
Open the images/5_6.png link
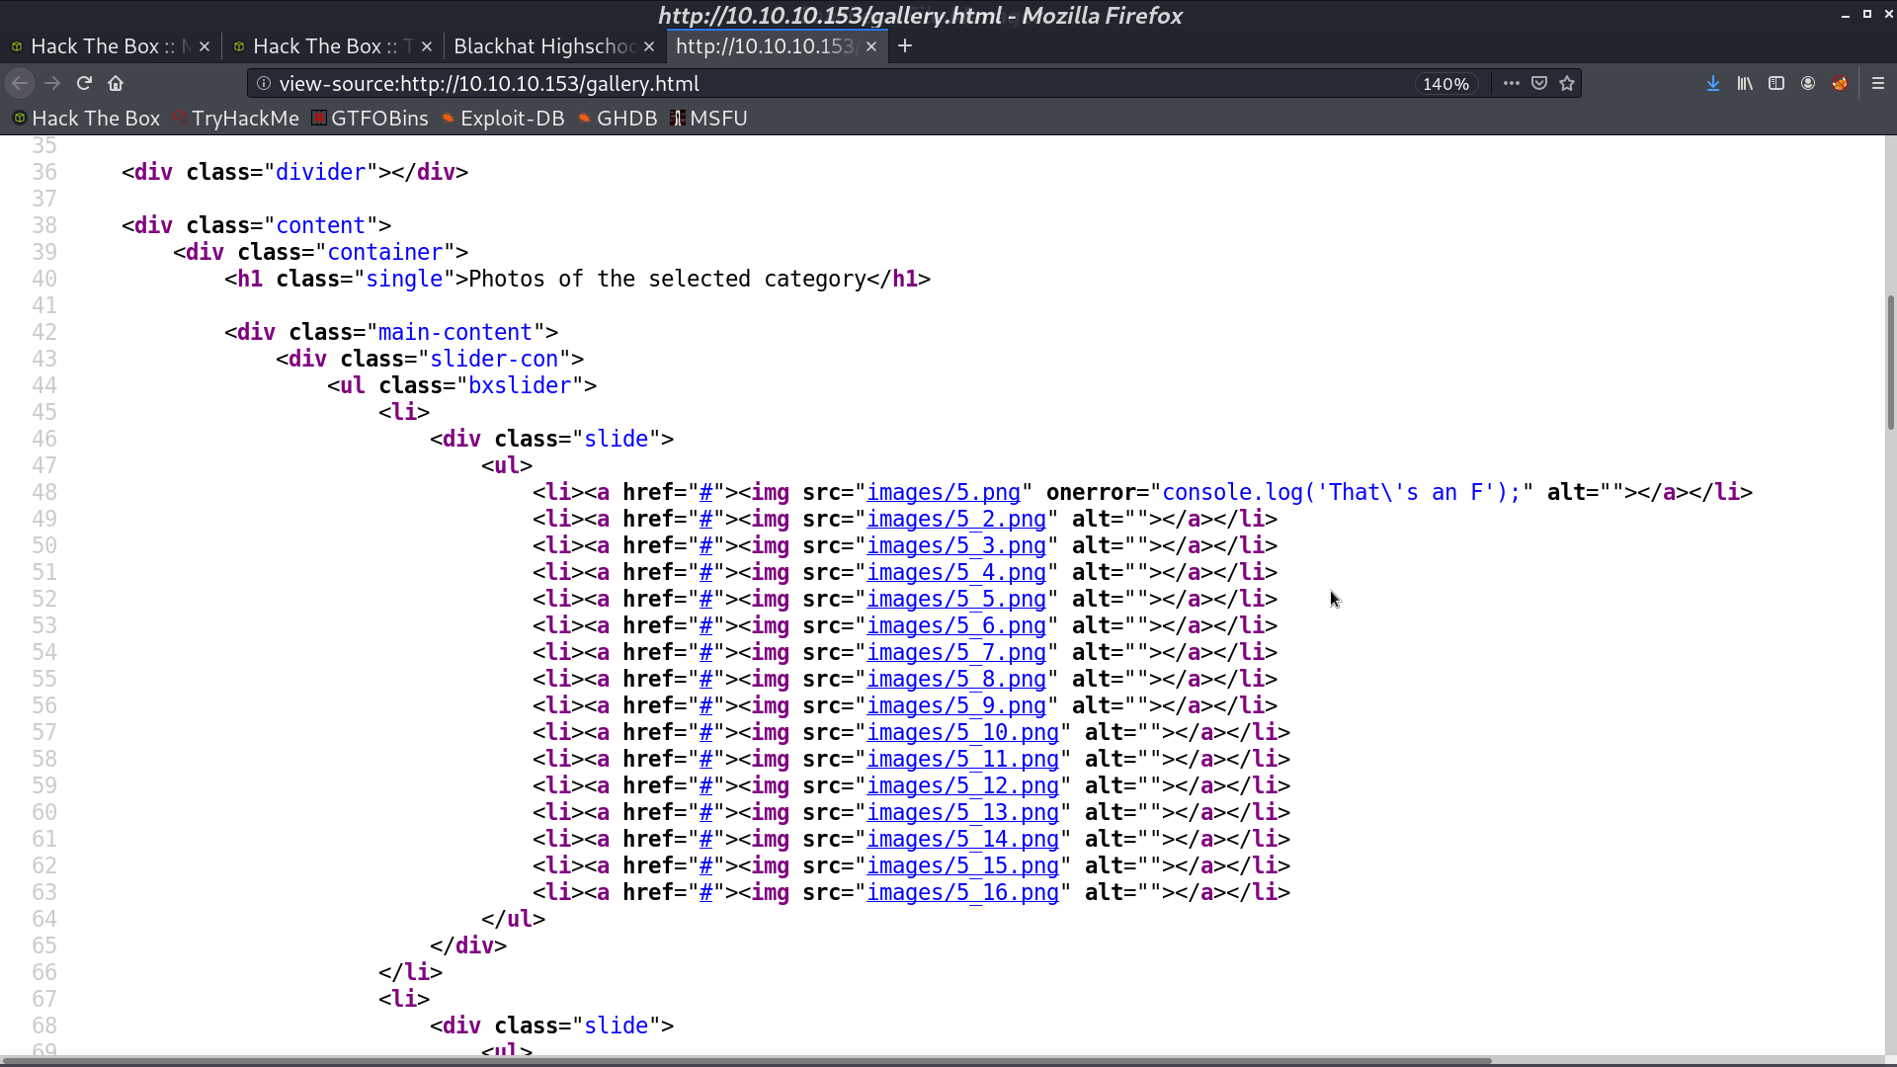click(x=956, y=626)
